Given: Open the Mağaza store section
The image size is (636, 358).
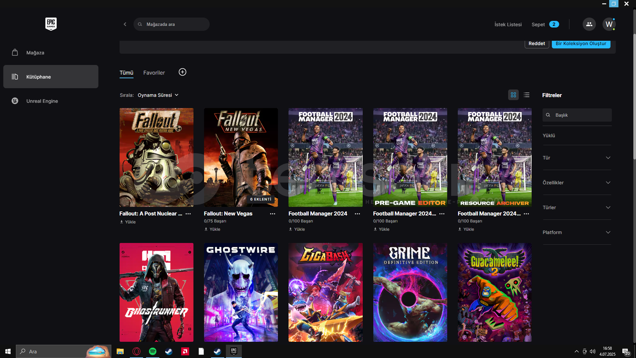Looking at the screenshot, I should point(51,53).
